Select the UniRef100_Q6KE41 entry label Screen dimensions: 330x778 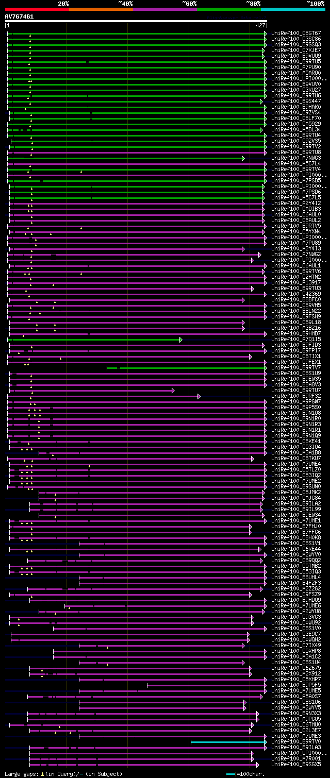coord(296,441)
